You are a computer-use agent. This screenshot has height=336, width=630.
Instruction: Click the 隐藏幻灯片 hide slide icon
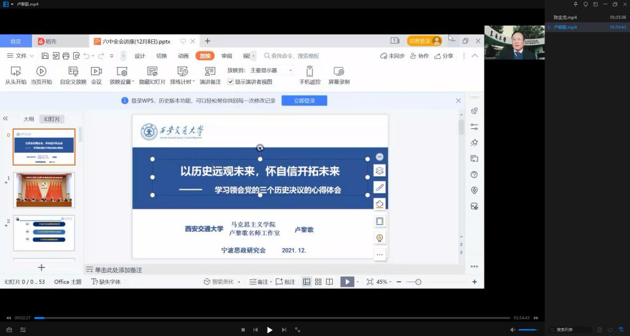[x=152, y=71]
